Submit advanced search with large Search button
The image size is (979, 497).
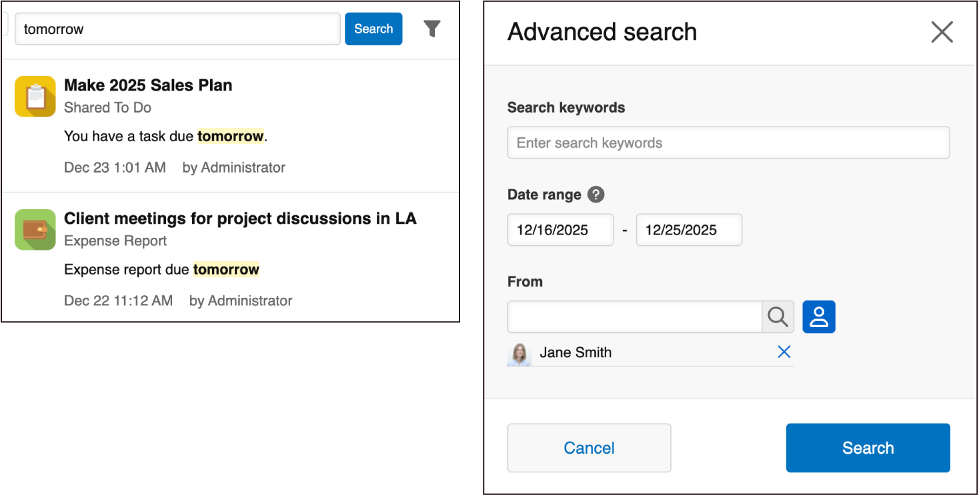[868, 448]
